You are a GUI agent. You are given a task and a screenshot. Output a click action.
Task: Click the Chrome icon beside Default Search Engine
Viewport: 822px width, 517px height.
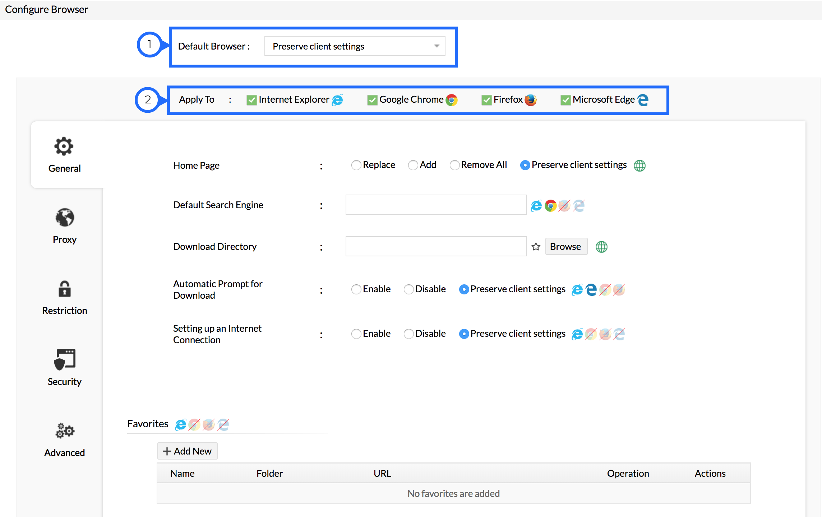point(550,206)
